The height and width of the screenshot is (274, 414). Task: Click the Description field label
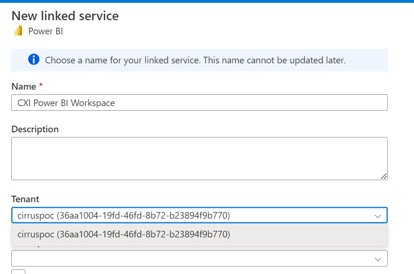(x=35, y=129)
